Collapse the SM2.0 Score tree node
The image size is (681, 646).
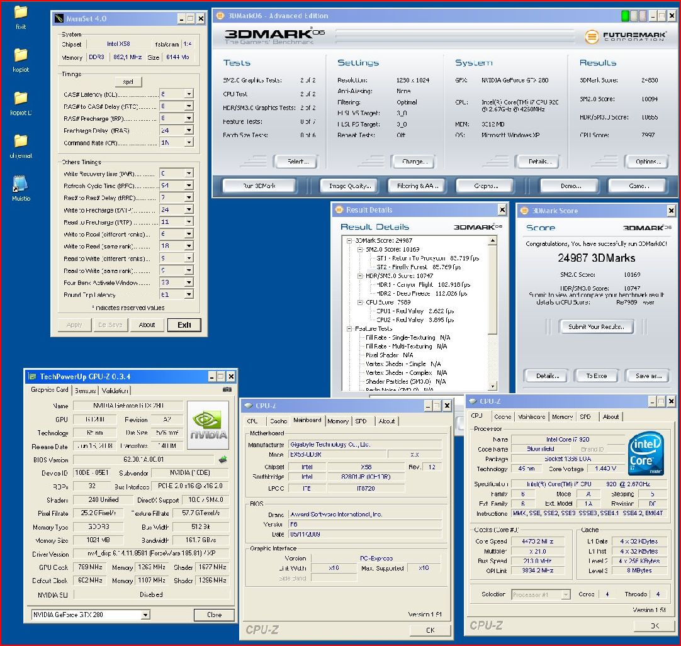(359, 250)
